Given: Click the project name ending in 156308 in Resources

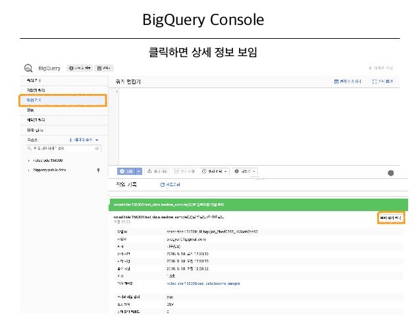Looking at the screenshot, I should pyautogui.click(x=48, y=160).
